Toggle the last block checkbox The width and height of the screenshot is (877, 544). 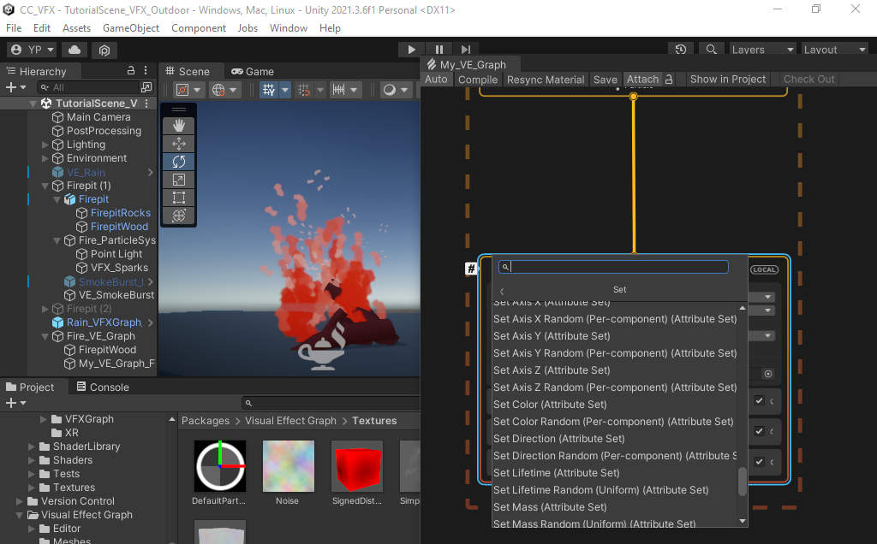(759, 461)
